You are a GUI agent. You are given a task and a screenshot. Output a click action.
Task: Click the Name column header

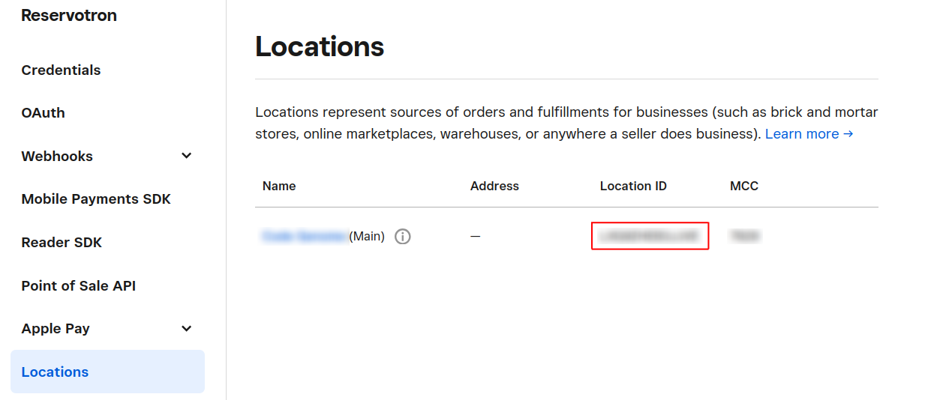pos(279,186)
